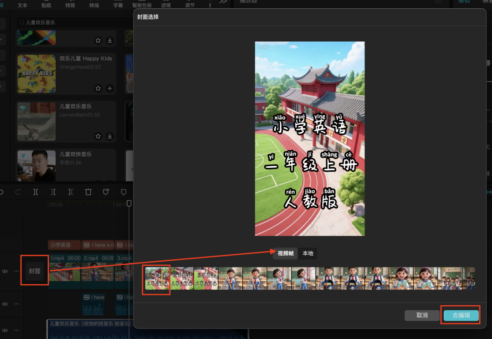492x339 pixels.
Task: Click the 封面 cover button on the timeline
Action: [35, 271]
